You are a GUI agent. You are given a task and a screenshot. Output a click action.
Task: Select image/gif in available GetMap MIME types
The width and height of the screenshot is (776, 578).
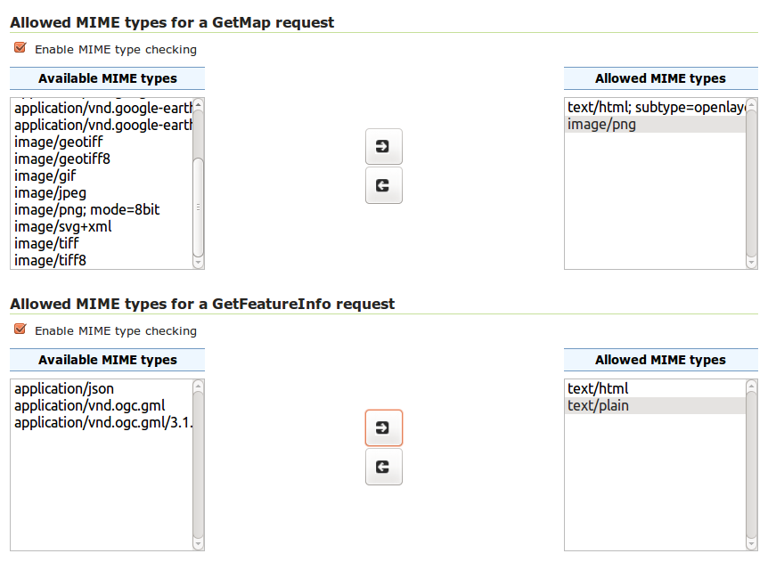pos(45,175)
